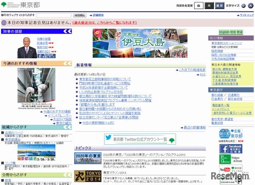Image resolution: width=255 pixels, height=185 pixels.
Task: Open the 各局のページ link
Action: pyautogui.click(x=14, y=132)
